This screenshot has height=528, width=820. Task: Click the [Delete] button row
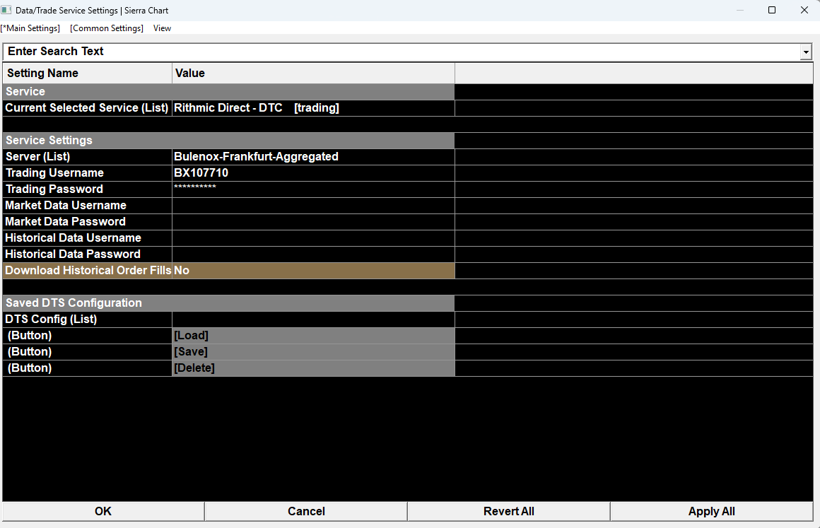point(313,368)
